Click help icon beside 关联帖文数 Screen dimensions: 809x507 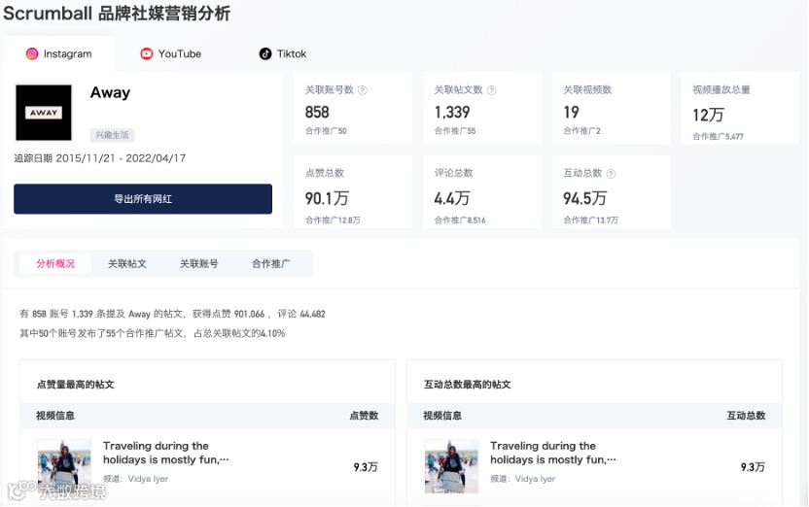pyautogui.click(x=492, y=90)
